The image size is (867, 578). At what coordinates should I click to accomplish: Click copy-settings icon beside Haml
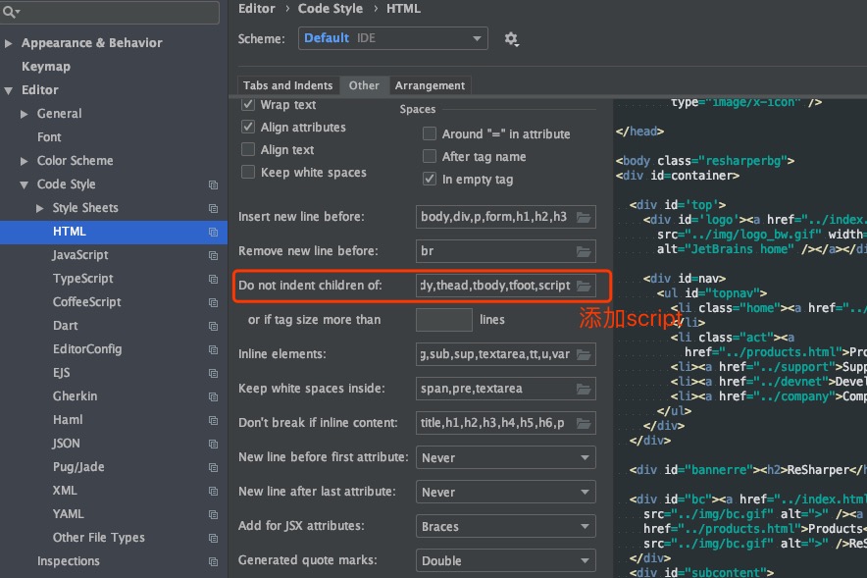(213, 420)
